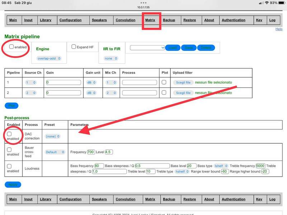The height and width of the screenshot is (215, 287).
Task: Click the Help link
Action: [x=279, y=29]
